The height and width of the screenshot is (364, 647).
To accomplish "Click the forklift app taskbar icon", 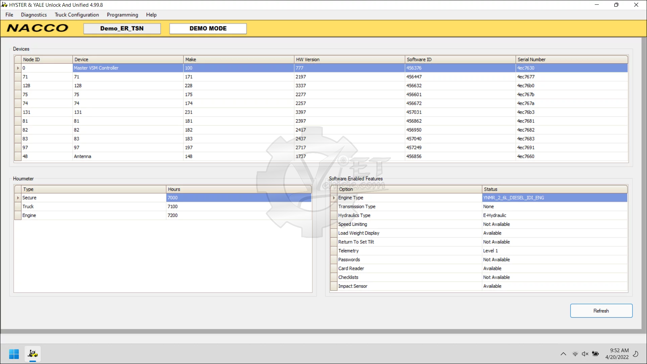I will (x=33, y=354).
